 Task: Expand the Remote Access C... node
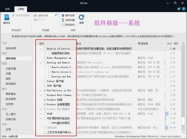[x=45, y=67]
